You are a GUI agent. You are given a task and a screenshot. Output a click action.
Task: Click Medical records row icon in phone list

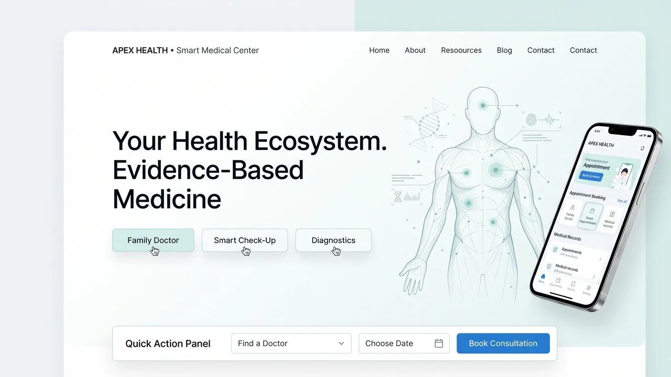(x=549, y=266)
